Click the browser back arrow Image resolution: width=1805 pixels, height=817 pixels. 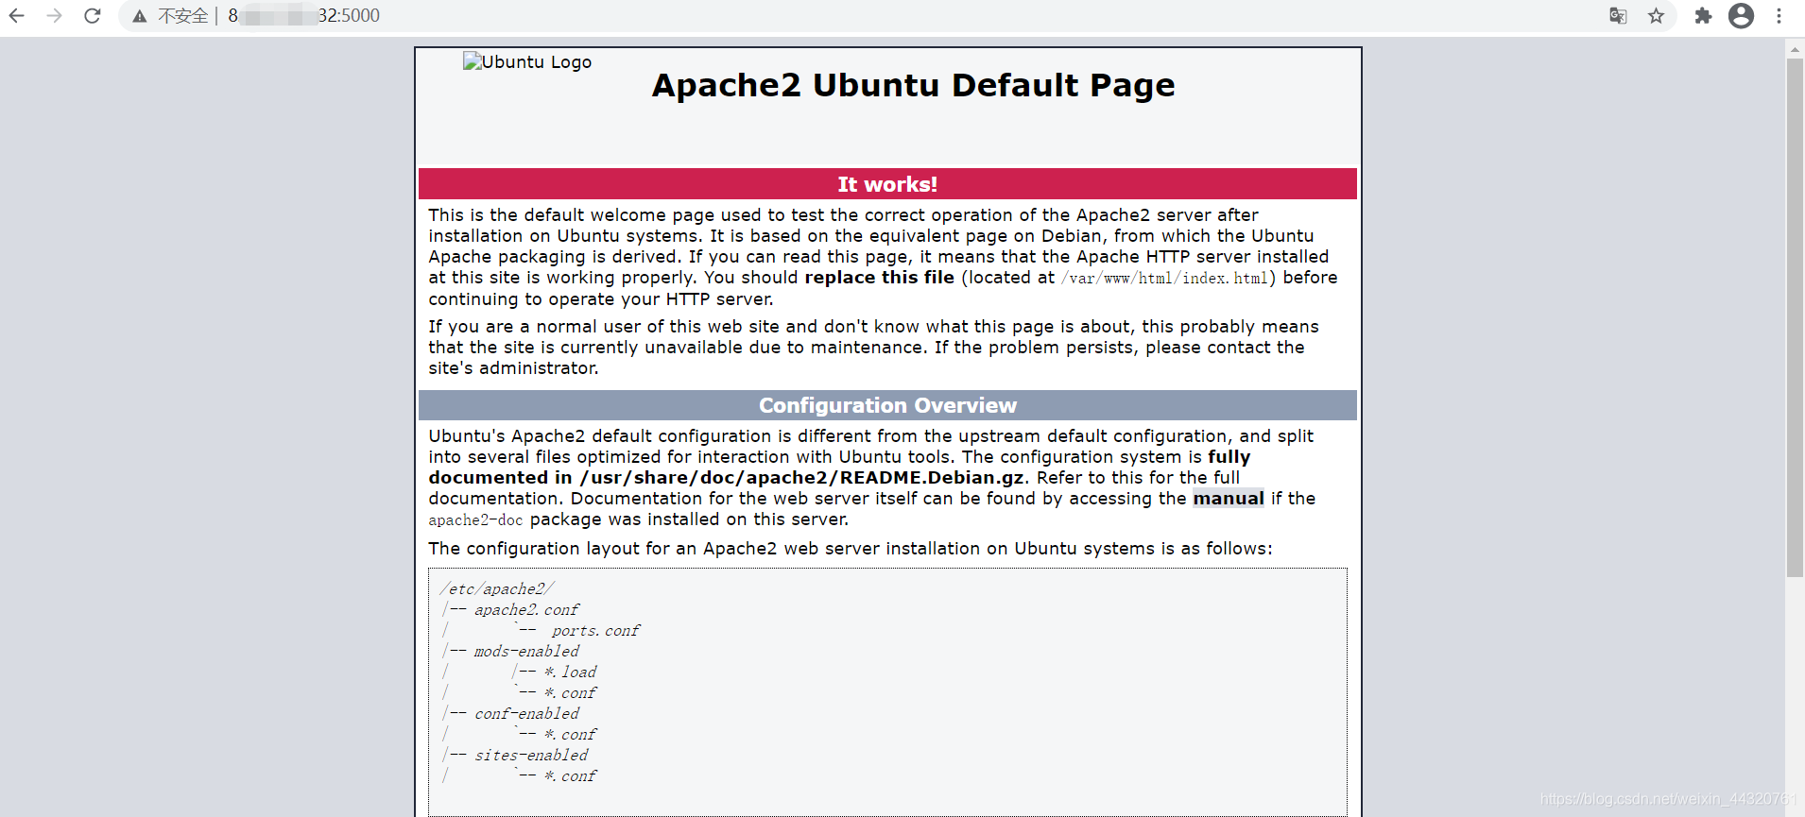17,16
